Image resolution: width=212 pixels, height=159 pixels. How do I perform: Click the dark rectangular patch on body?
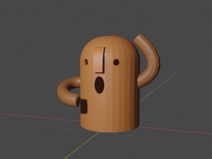[x=84, y=106]
